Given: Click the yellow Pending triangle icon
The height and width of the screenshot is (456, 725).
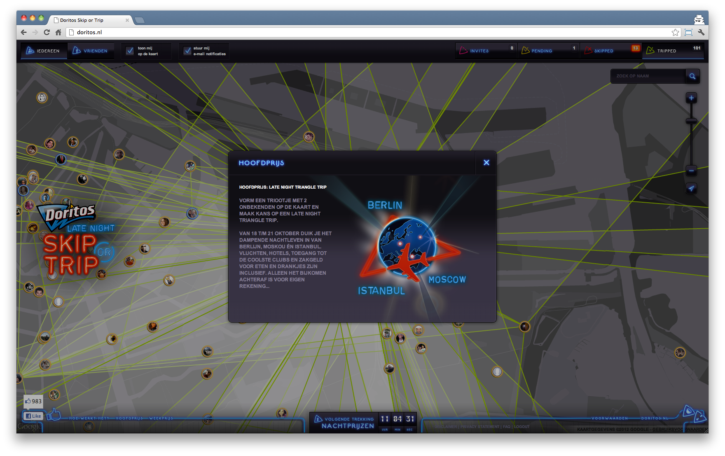Looking at the screenshot, I should pyautogui.click(x=525, y=50).
